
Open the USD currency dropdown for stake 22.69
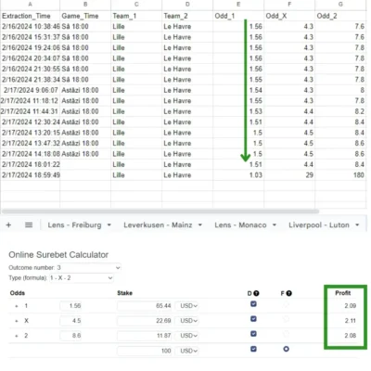[x=187, y=321]
